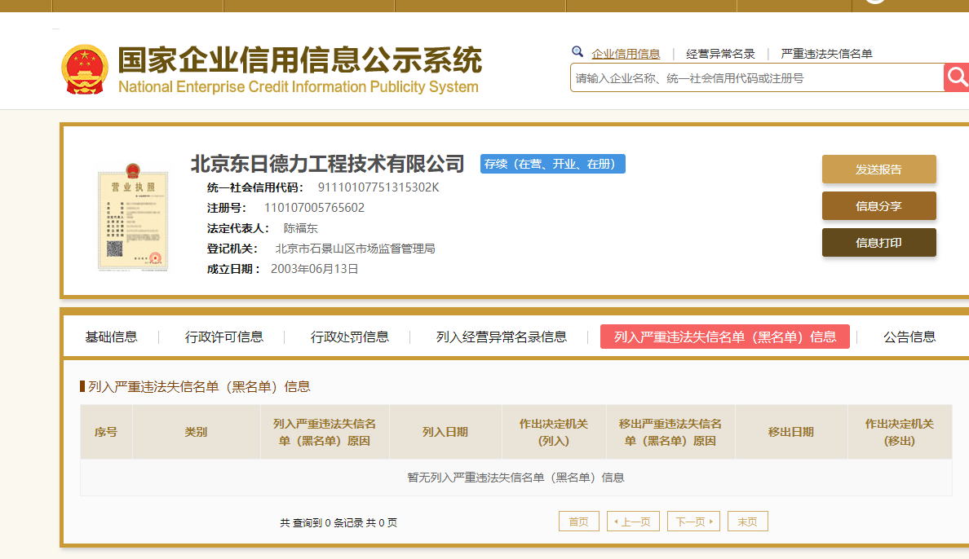Viewport: 969px width, 559px height.
Task: Click the 信息分享 button
Action: coord(878,205)
